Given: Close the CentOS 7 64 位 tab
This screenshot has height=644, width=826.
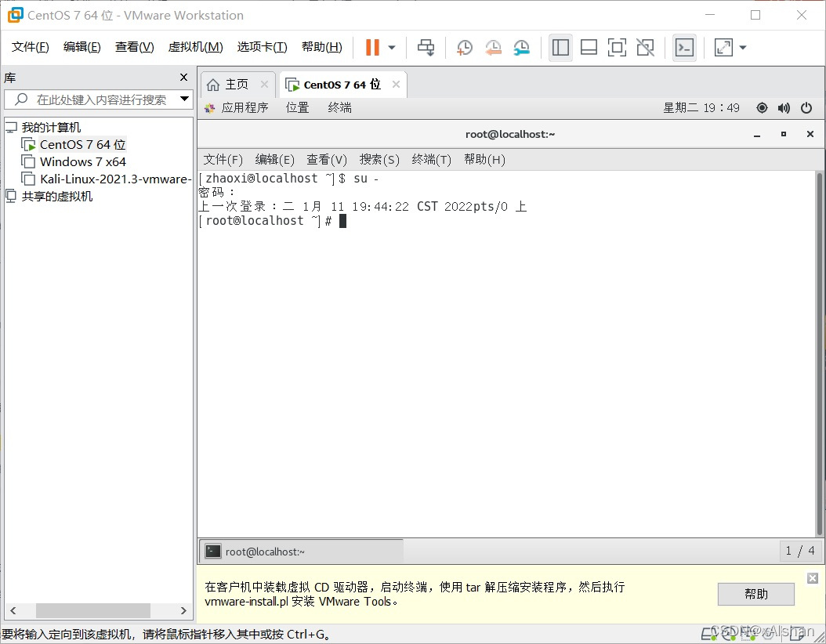Looking at the screenshot, I should pyautogui.click(x=396, y=85).
